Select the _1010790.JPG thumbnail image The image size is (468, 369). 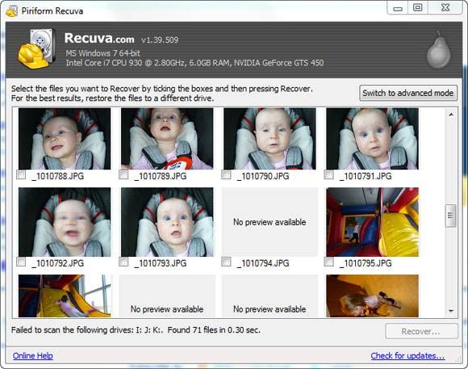(270, 139)
